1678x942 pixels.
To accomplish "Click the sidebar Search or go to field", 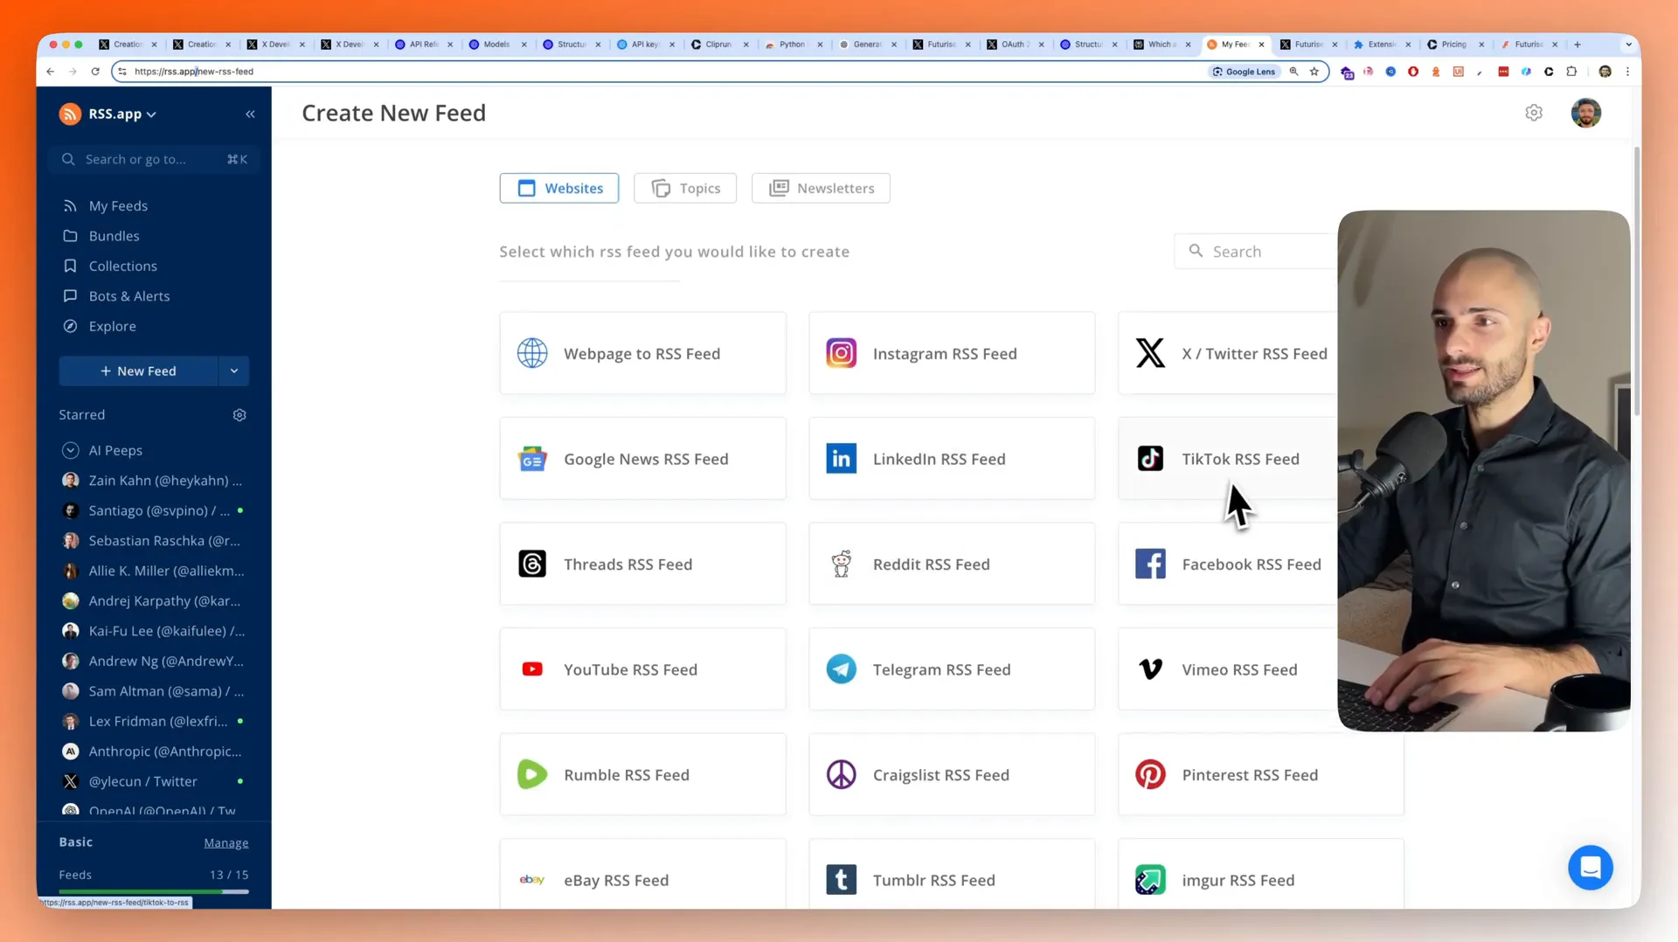I will (x=154, y=159).
